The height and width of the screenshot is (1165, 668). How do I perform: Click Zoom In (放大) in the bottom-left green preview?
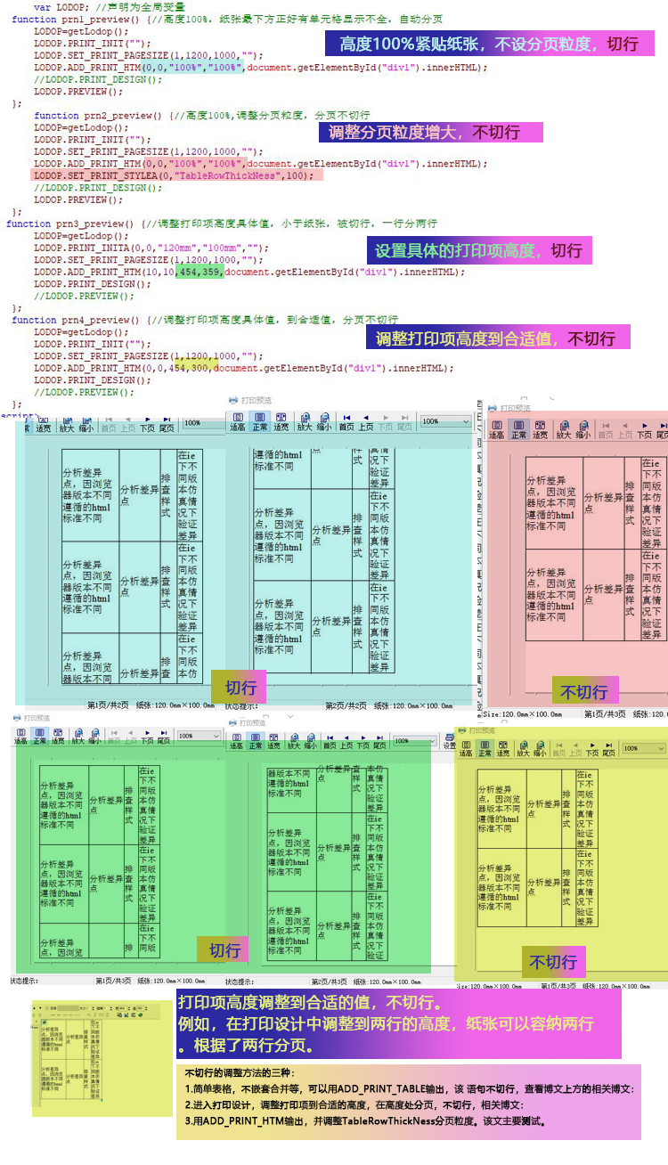coord(78,738)
